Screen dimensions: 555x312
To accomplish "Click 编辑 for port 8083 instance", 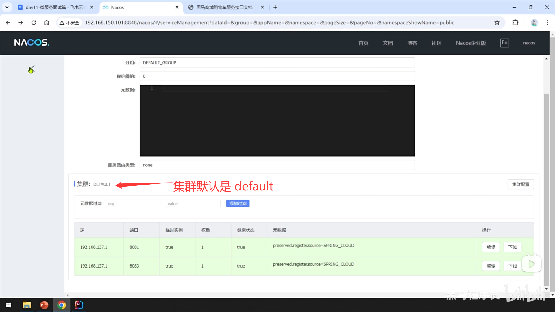I will [491, 266].
